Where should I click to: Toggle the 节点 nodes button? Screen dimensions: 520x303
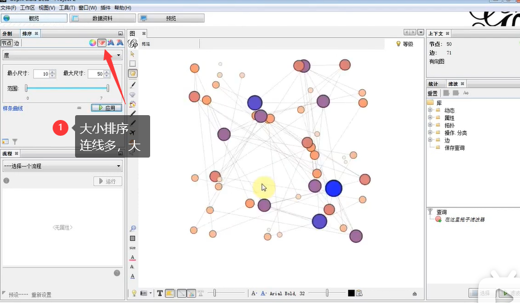point(6,43)
